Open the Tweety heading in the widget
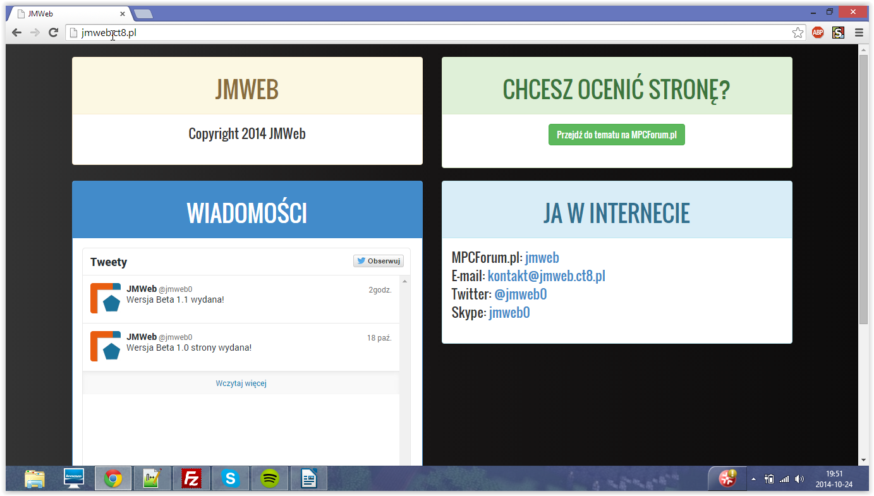874x496 pixels. (109, 262)
